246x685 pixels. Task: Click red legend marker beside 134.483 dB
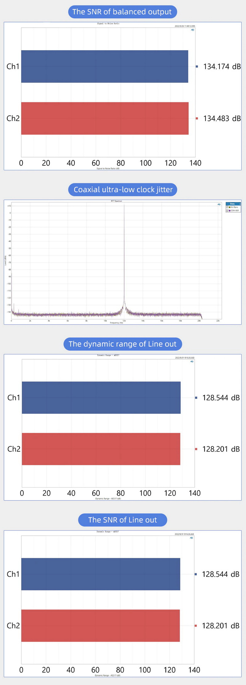pyautogui.click(x=197, y=118)
